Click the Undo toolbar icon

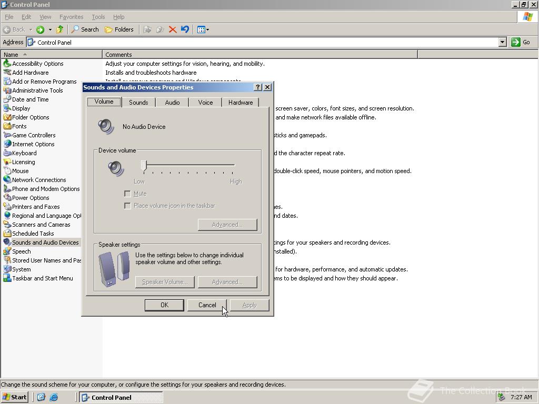(185, 29)
